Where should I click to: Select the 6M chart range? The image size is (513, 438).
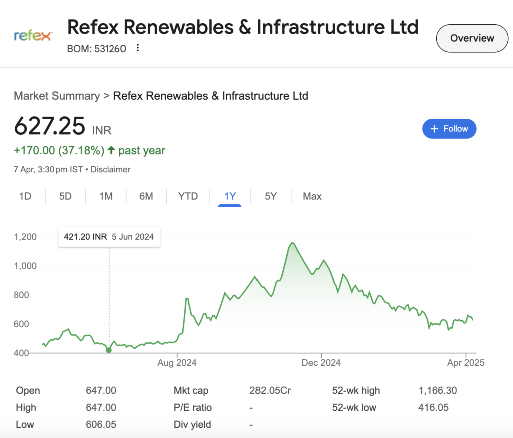(x=146, y=196)
